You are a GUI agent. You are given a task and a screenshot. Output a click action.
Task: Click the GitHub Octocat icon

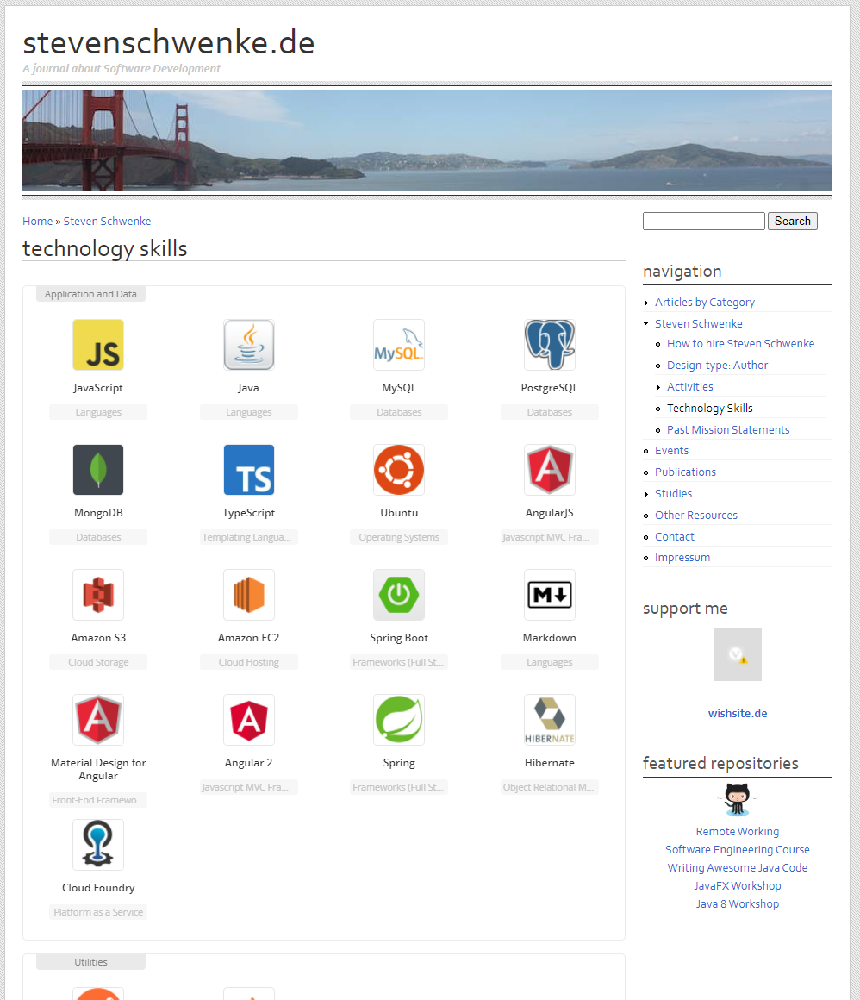point(738,800)
